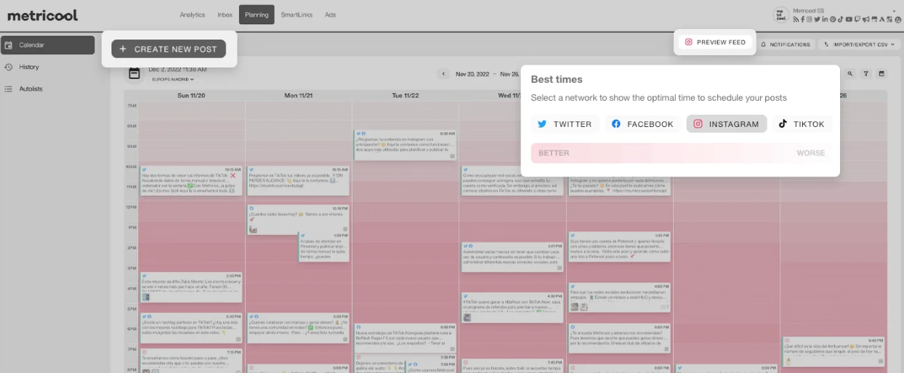904x373 pixels.
Task: Click the Twitch icon under Metricool ES
Action: (857, 19)
